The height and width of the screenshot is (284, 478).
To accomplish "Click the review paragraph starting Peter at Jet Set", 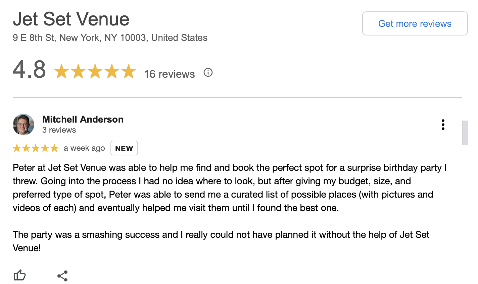I will tap(230, 188).
